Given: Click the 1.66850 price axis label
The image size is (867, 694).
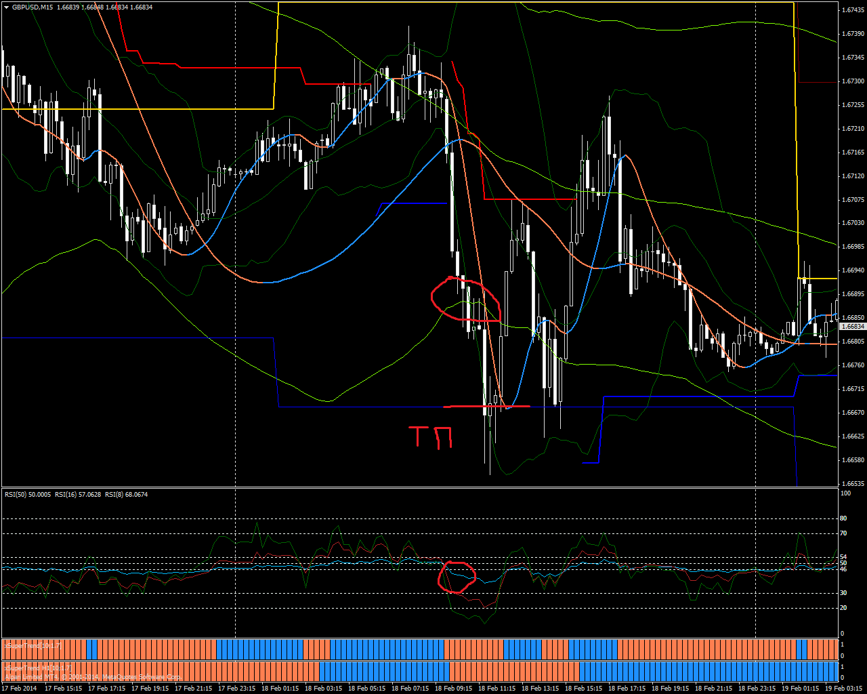Looking at the screenshot, I should click(852, 318).
